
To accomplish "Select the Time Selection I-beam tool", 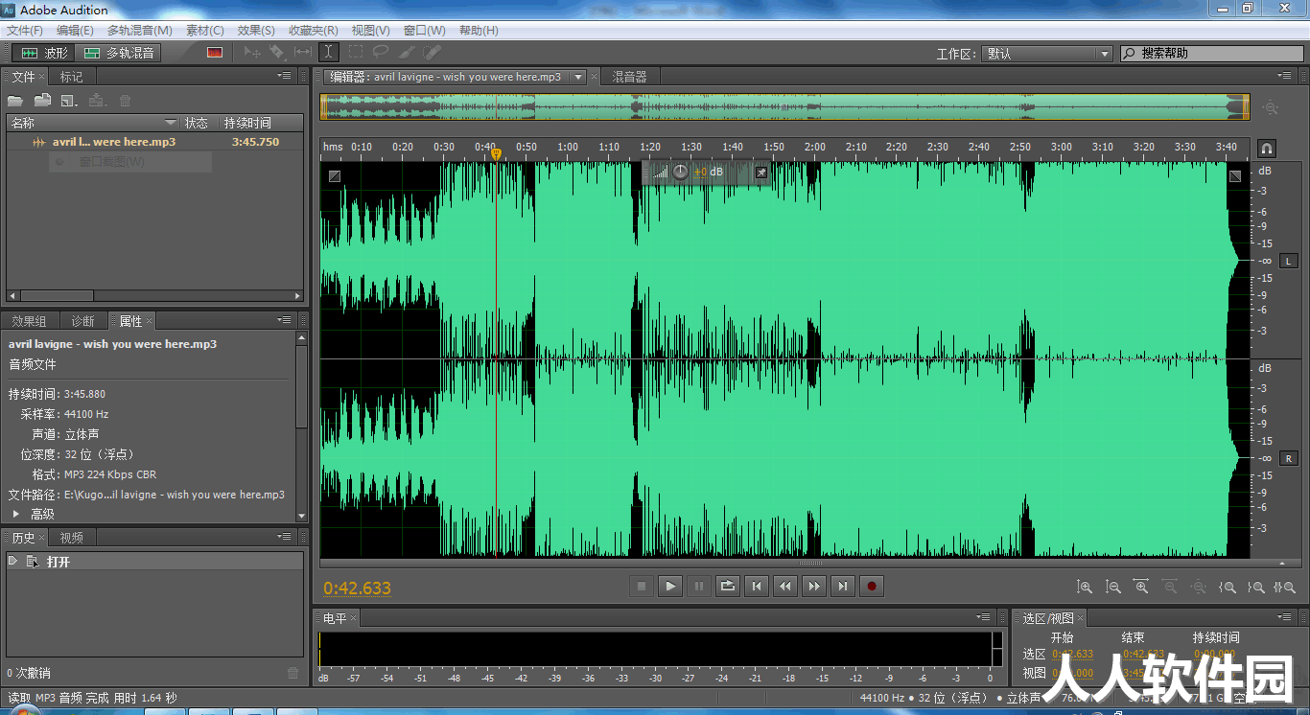I will pos(329,52).
